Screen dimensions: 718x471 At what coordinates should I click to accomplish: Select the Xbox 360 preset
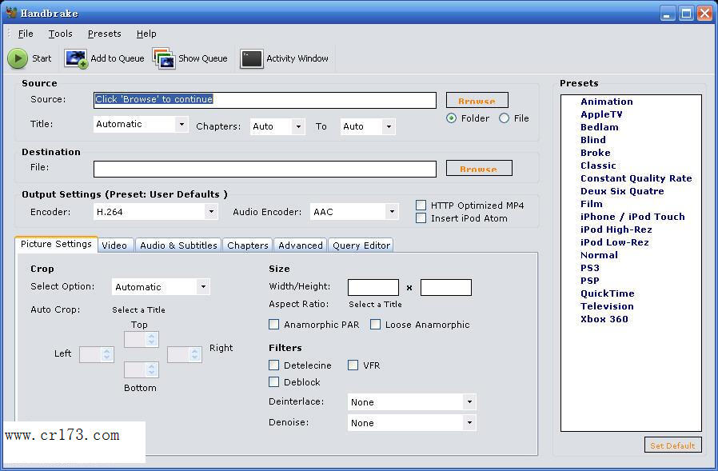click(x=604, y=320)
